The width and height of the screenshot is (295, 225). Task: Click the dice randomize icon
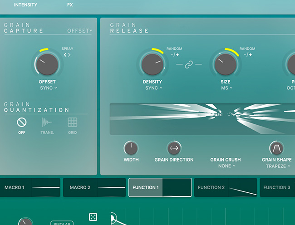point(93,217)
